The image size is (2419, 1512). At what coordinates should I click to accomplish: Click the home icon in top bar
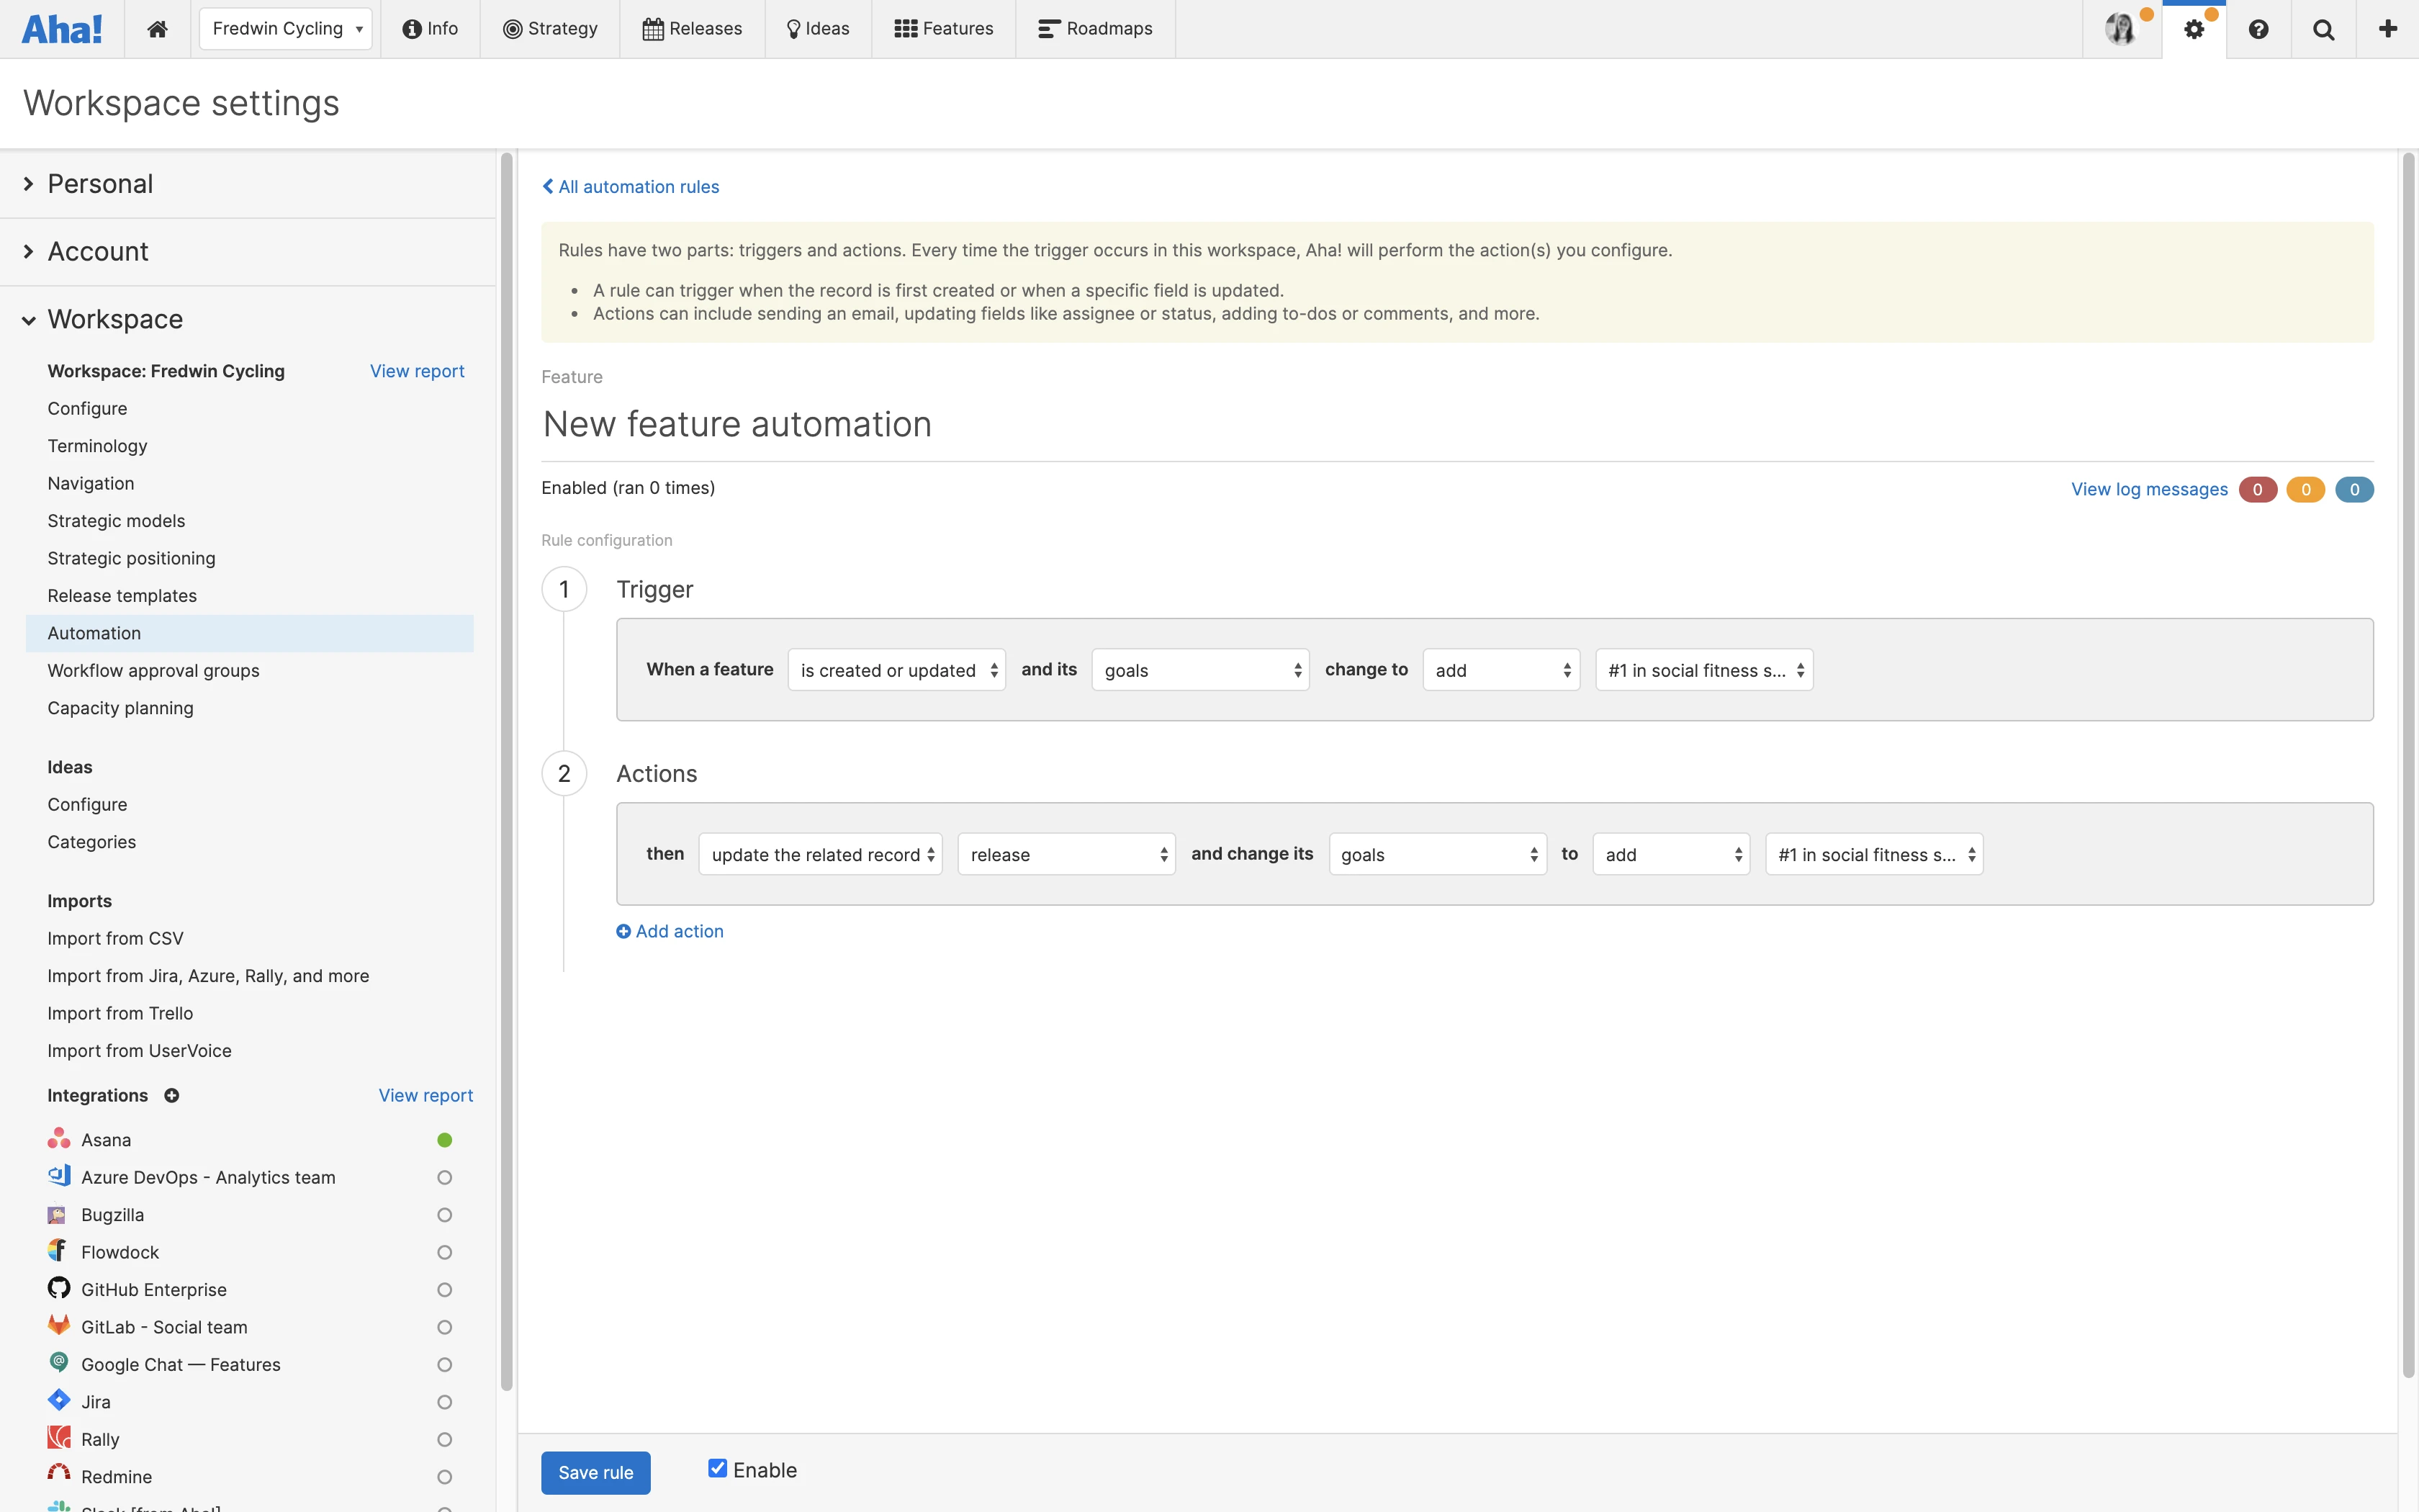pos(157,29)
